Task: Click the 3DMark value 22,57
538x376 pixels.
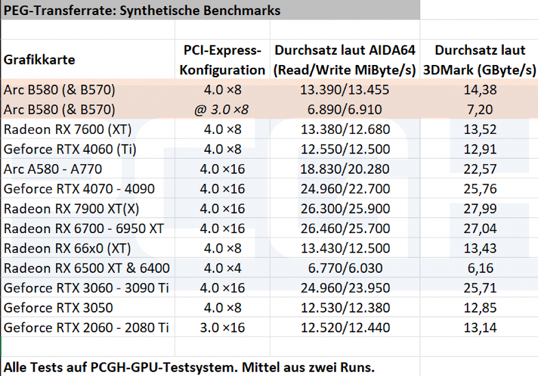Action: point(479,169)
